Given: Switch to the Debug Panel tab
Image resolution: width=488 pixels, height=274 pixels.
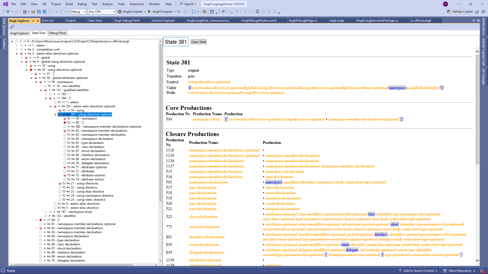Looking at the screenshot, I should click(57, 33).
